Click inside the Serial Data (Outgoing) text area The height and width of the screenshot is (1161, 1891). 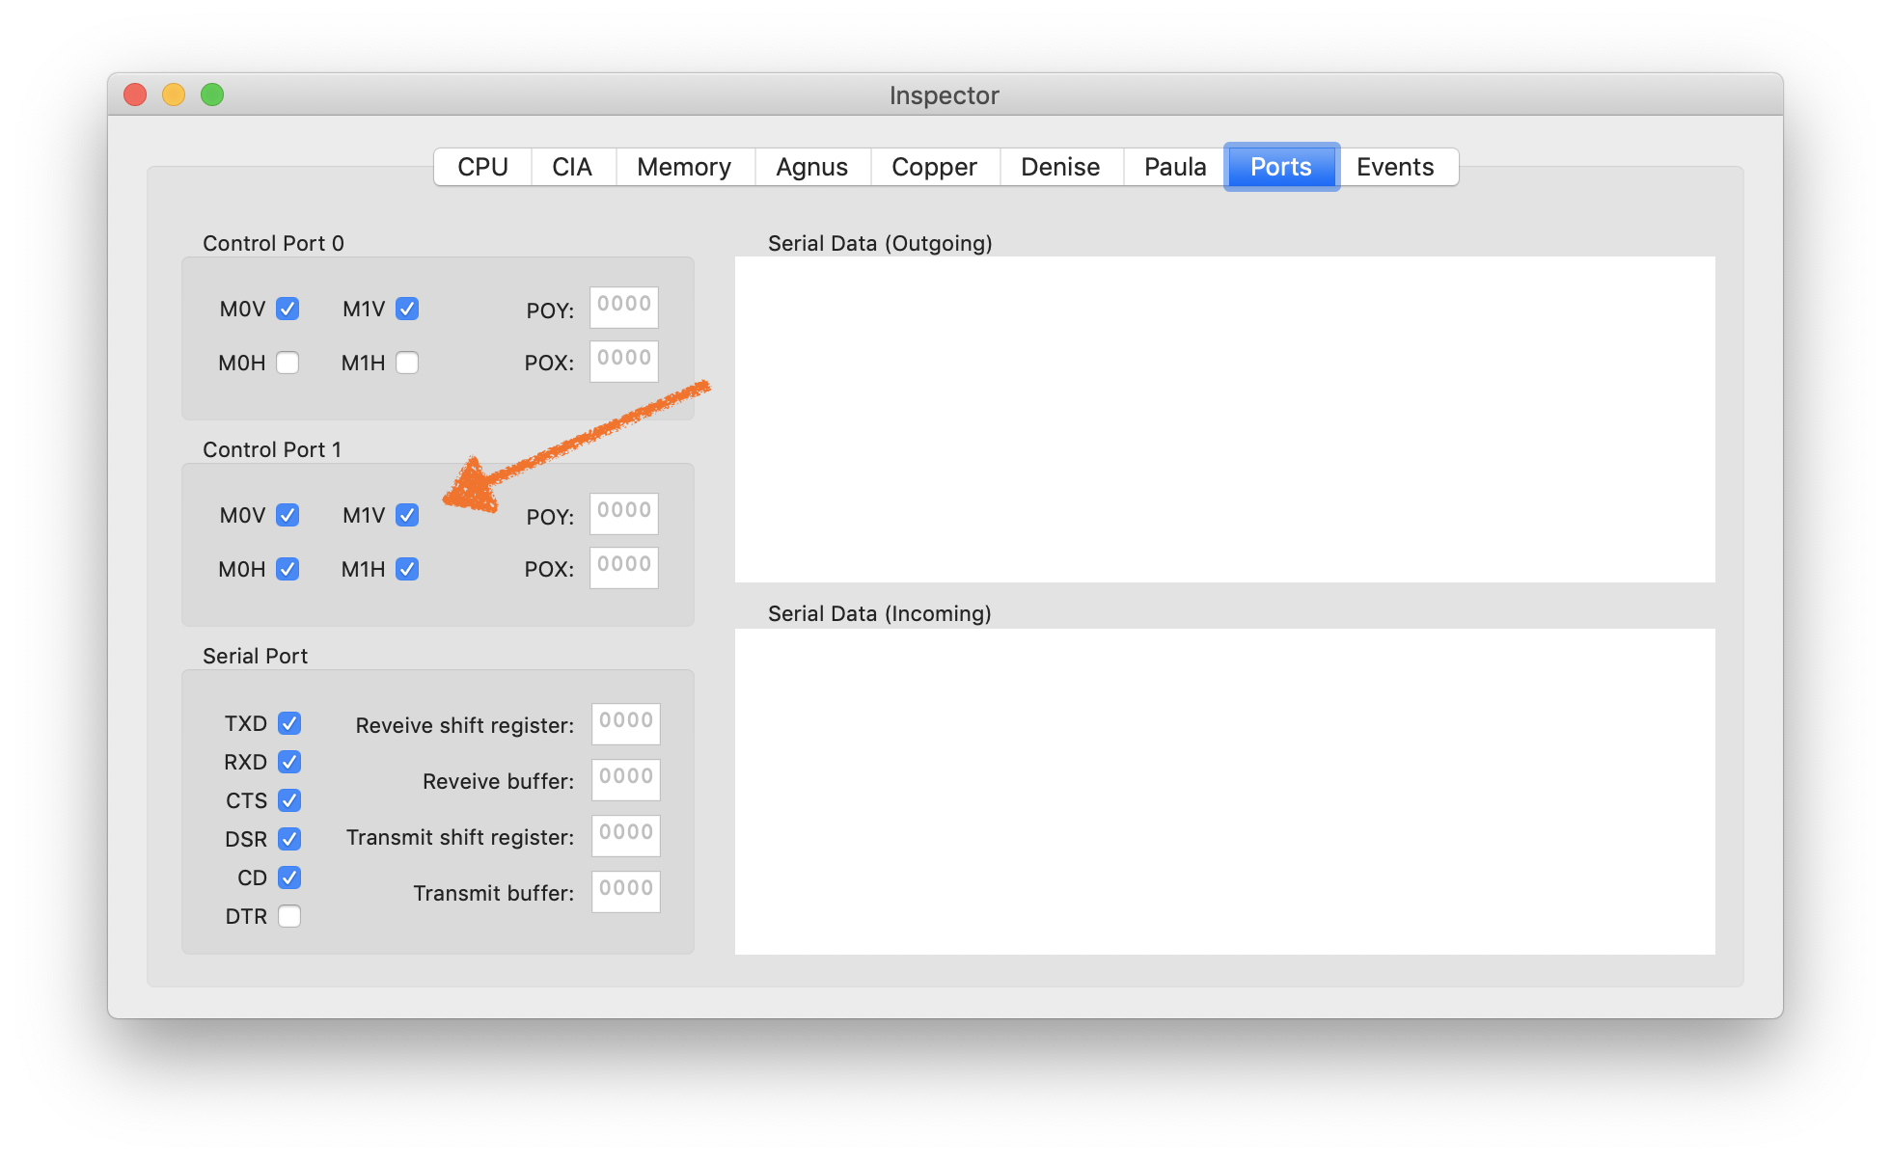[x=1225, y=419]
